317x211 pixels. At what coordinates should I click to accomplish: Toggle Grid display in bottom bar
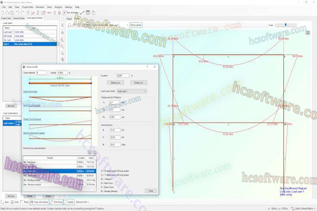[15, 202]
